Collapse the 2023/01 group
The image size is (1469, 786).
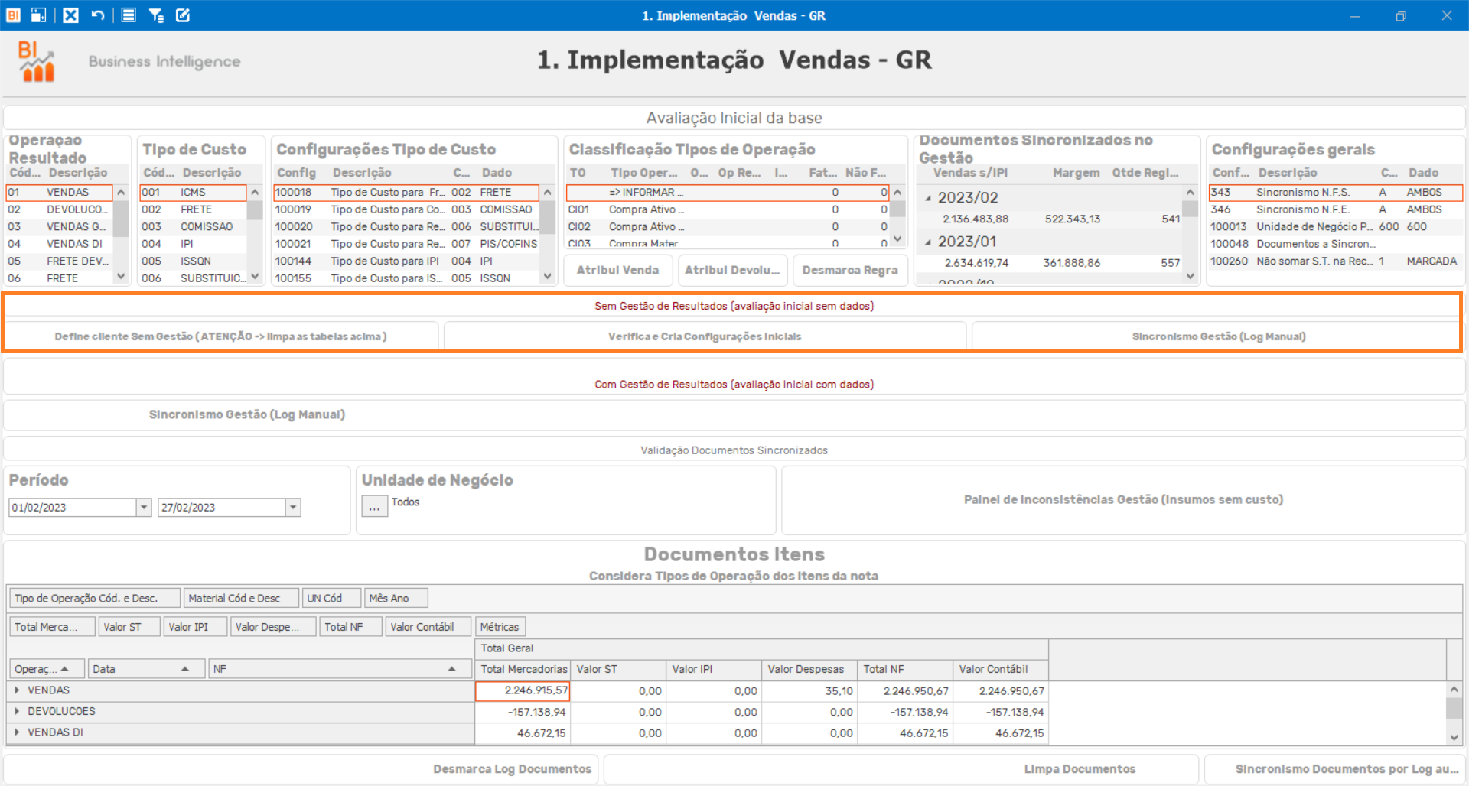928,242
